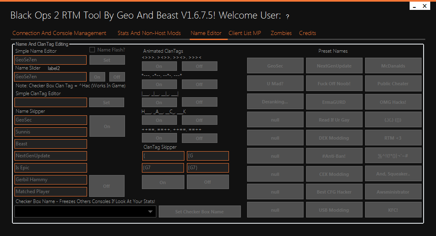The width and height of the screenshot is (436, 236).
Task: Turn On the <>>> animated ClanTag
Action: coord(159,66)
